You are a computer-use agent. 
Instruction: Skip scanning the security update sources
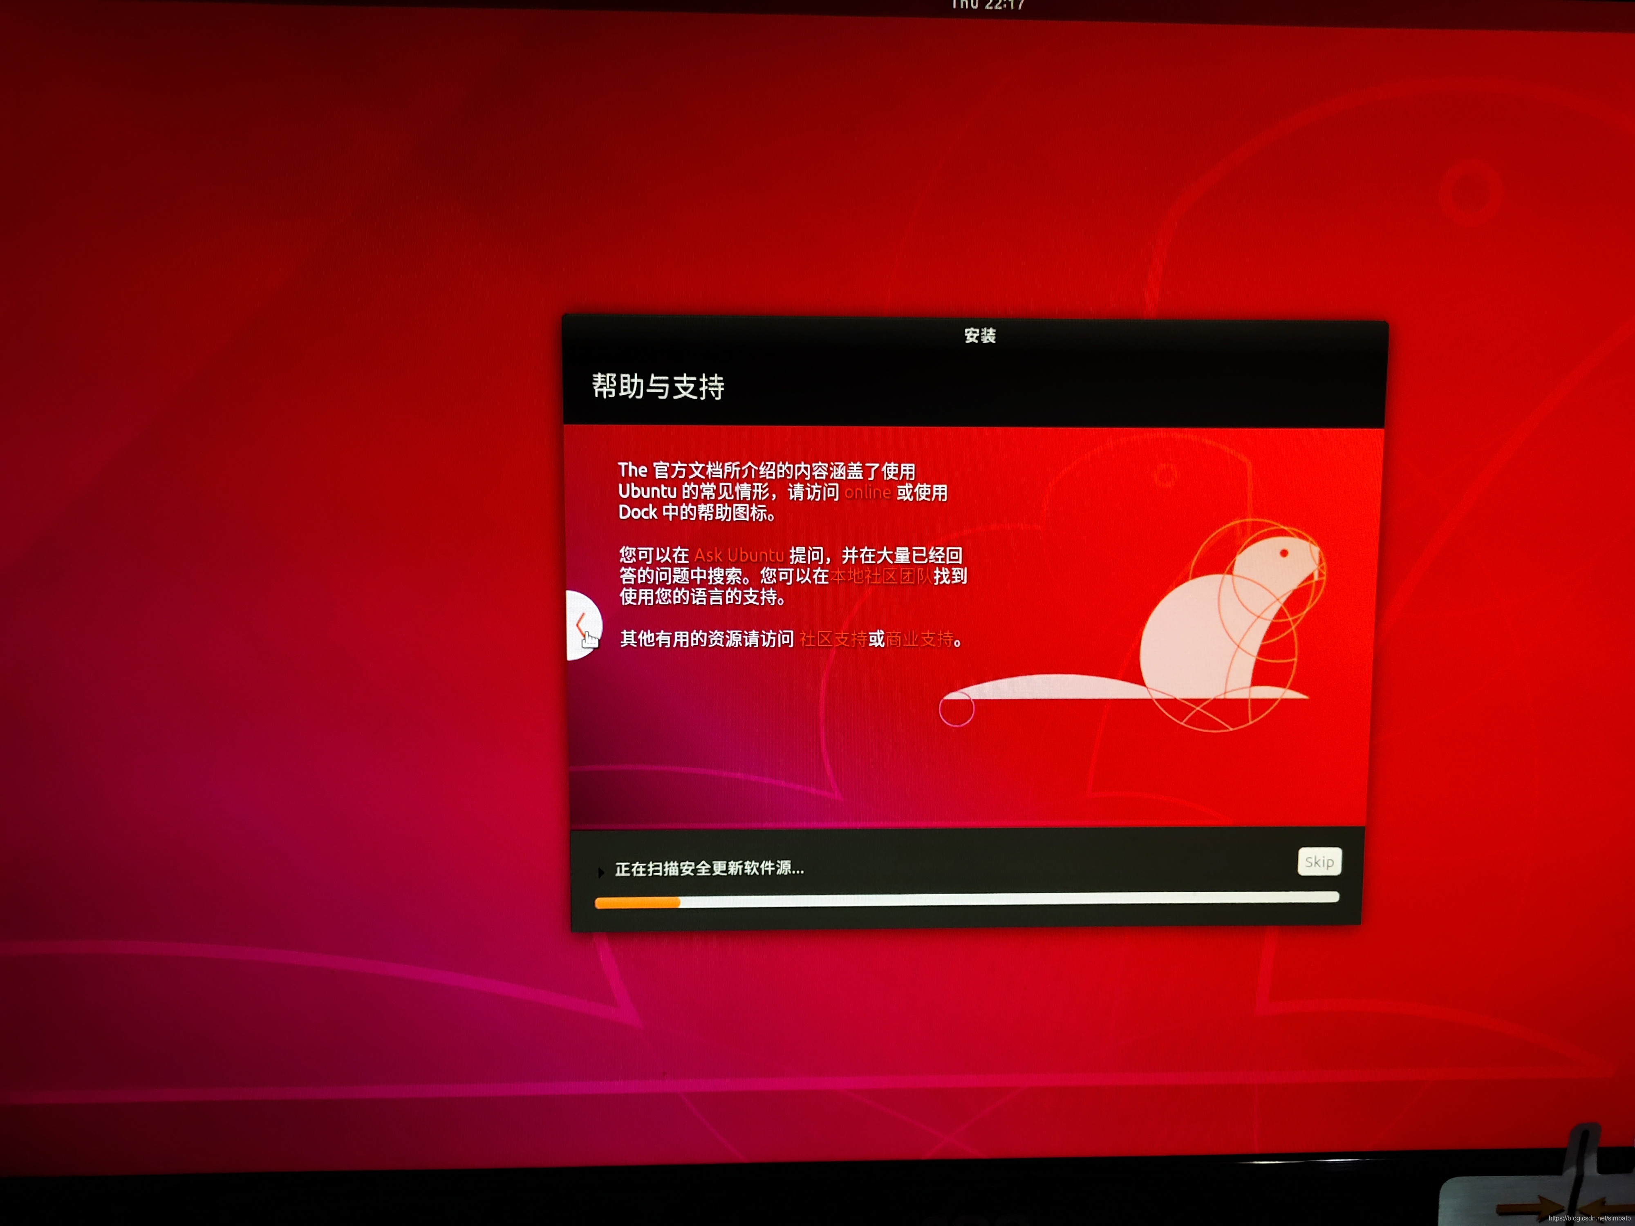point(1319,861)
